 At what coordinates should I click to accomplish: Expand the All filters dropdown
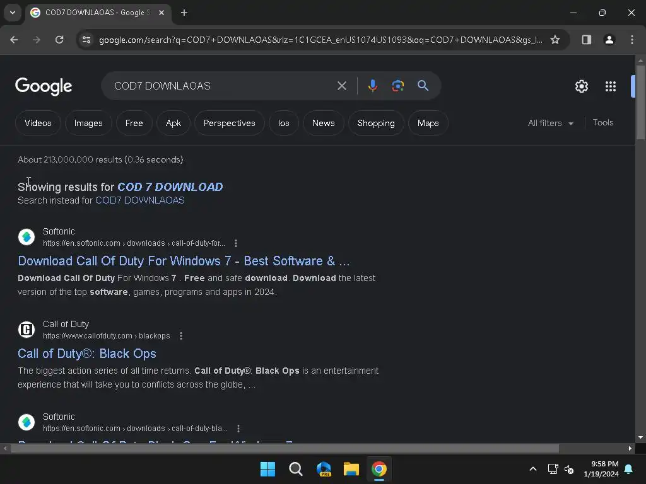tap(550, 123)
